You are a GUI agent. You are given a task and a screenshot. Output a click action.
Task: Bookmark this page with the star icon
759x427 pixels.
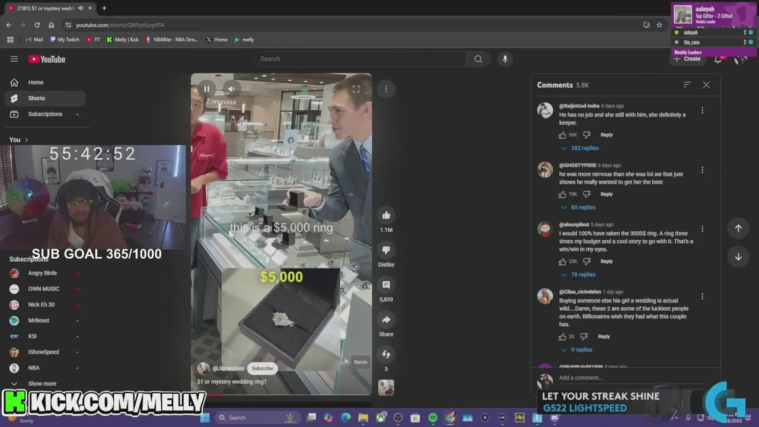[659, 25]
